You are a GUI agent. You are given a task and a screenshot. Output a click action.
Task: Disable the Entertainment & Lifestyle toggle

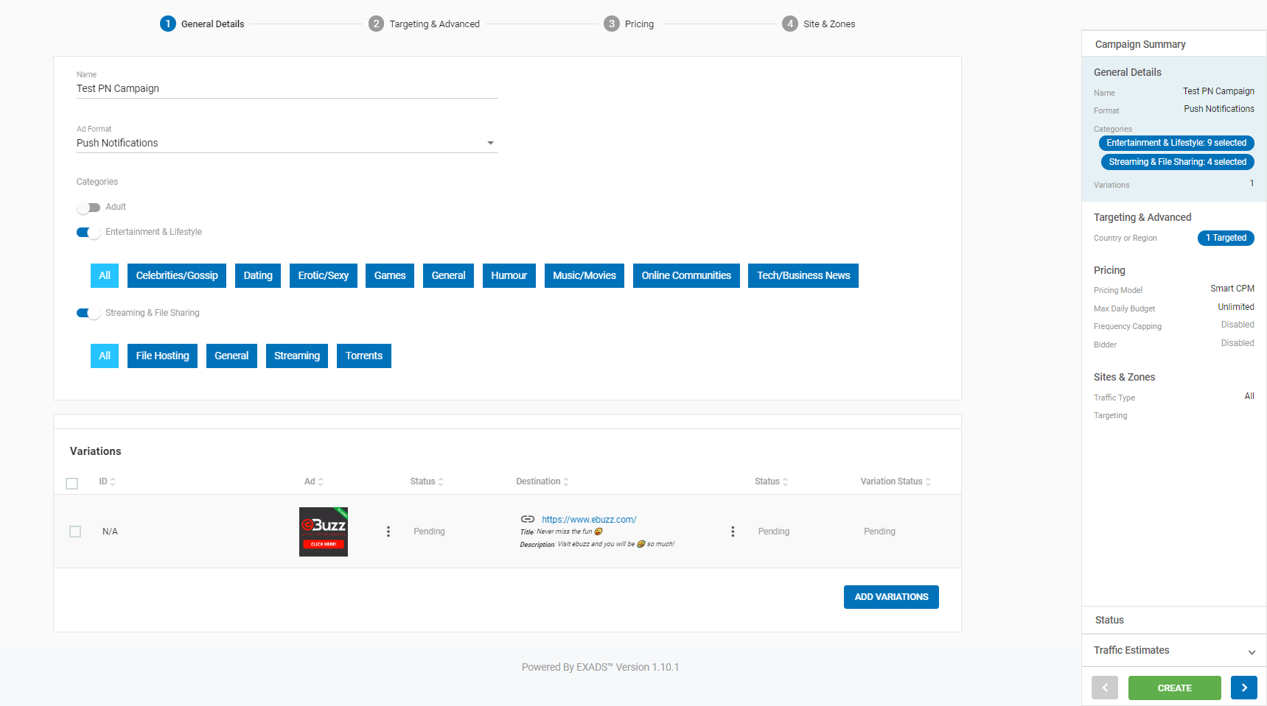[88, 233]
